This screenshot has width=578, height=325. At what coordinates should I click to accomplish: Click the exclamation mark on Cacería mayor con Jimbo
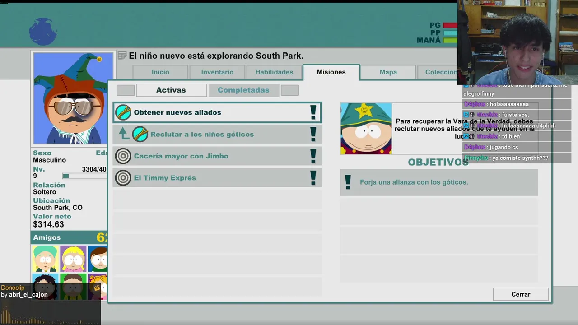[x=313, y=156]
